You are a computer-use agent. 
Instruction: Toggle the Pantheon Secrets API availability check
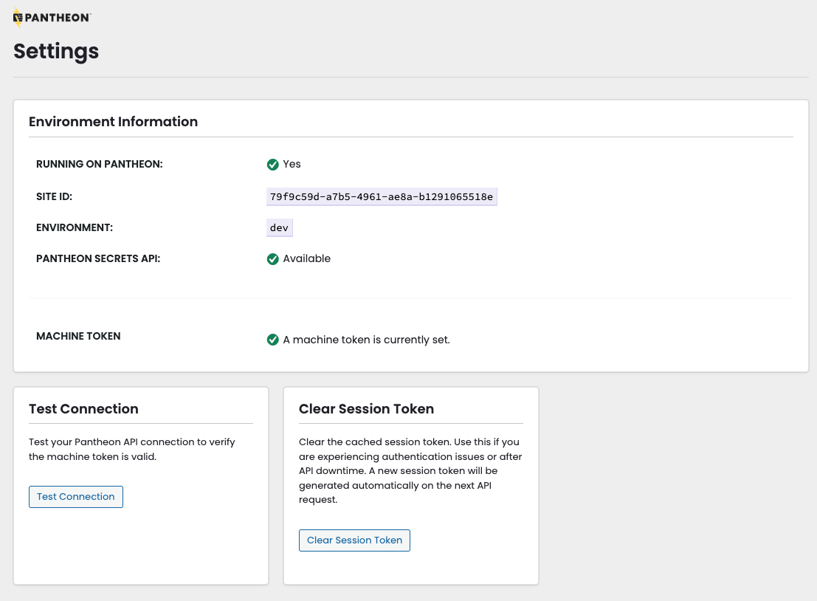tap(273, 258)
